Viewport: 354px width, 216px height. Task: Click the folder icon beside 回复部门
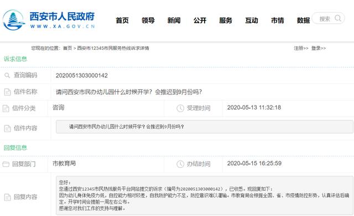pyautogui.click(x=6, y=164)
